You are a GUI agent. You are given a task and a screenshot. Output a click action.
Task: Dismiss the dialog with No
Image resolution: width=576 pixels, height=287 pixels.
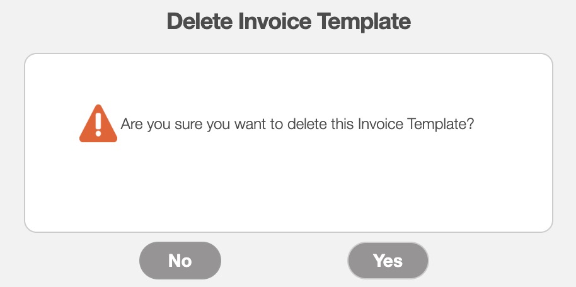pos(180,260)
